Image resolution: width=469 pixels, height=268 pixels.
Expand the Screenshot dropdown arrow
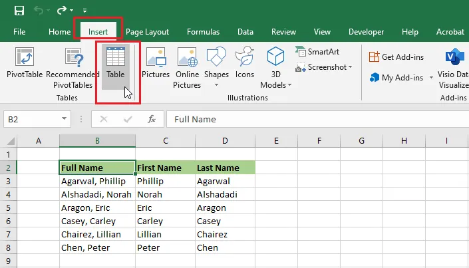click(351, 67)
